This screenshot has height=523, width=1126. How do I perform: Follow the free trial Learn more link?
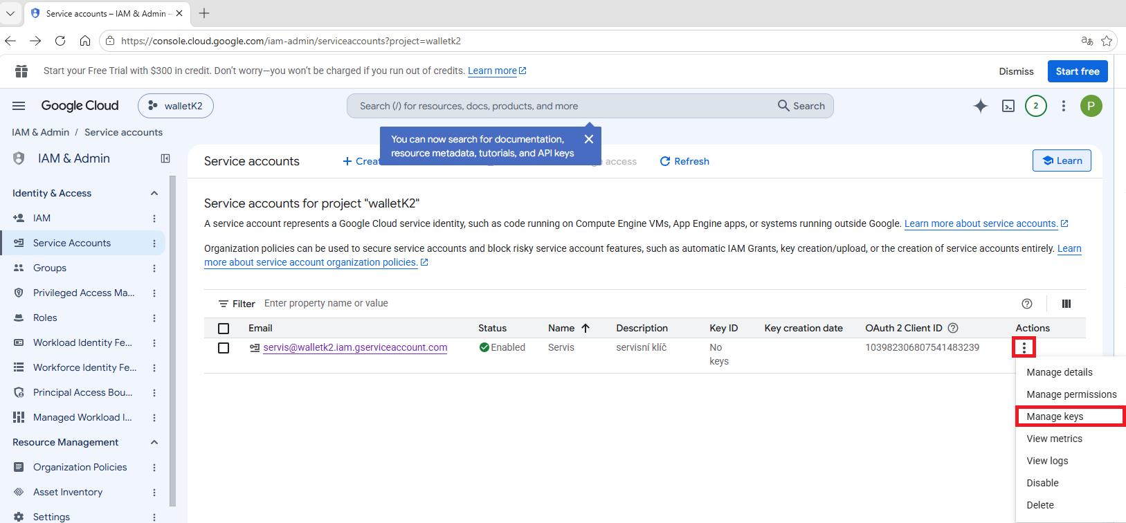(x=497, y=71)
